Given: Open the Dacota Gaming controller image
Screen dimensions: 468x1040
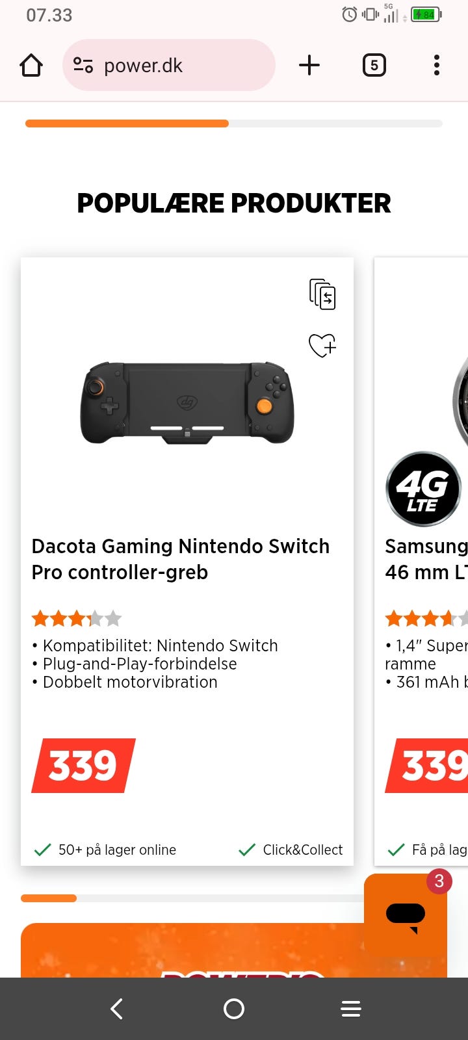Looking at the screenshot, I should [187, 403].
